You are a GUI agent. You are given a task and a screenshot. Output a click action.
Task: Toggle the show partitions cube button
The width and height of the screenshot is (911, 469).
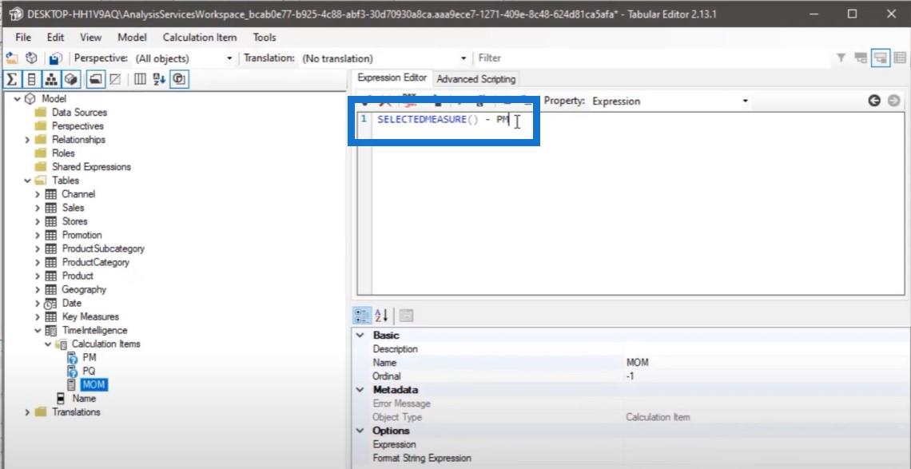(x=71, y=79)
